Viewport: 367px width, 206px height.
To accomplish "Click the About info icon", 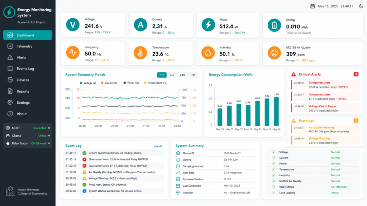I will tap(10, 114).
